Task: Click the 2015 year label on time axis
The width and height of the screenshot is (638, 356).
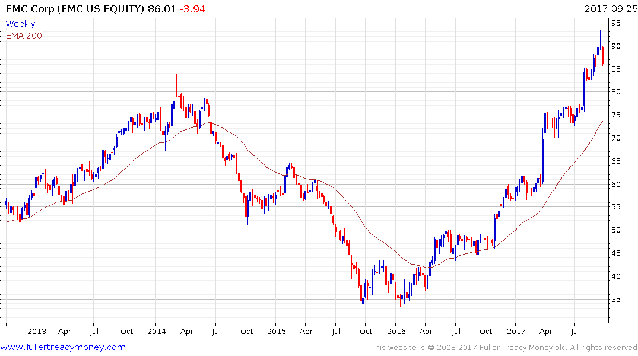Action: pos(277,331)
